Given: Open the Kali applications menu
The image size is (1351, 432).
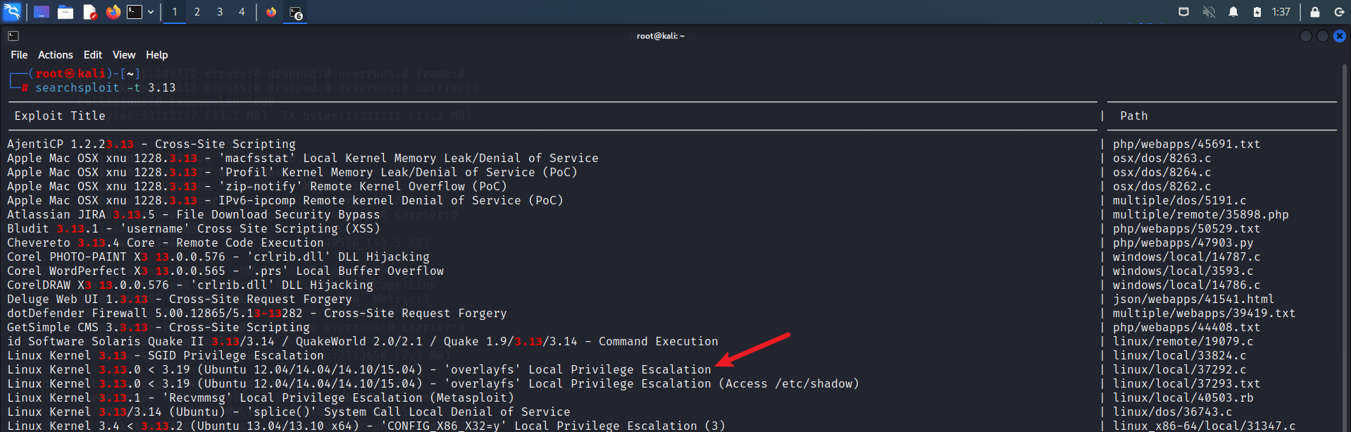Looking at the screenshot, I should (x=12, y=12).
